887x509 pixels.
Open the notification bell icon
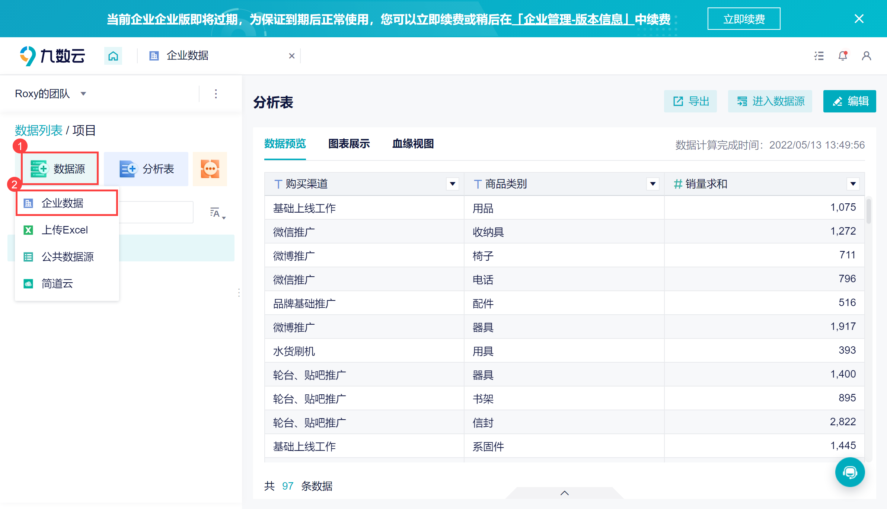click(842, 56)
